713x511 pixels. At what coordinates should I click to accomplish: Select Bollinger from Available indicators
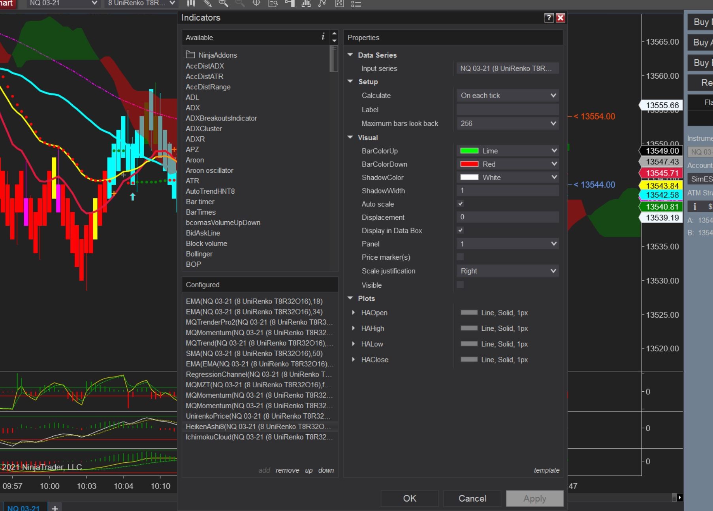pyautogui.click(x=199, y=254)
